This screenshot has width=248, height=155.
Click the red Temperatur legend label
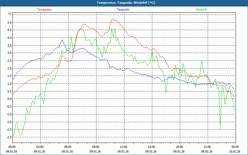45,10
